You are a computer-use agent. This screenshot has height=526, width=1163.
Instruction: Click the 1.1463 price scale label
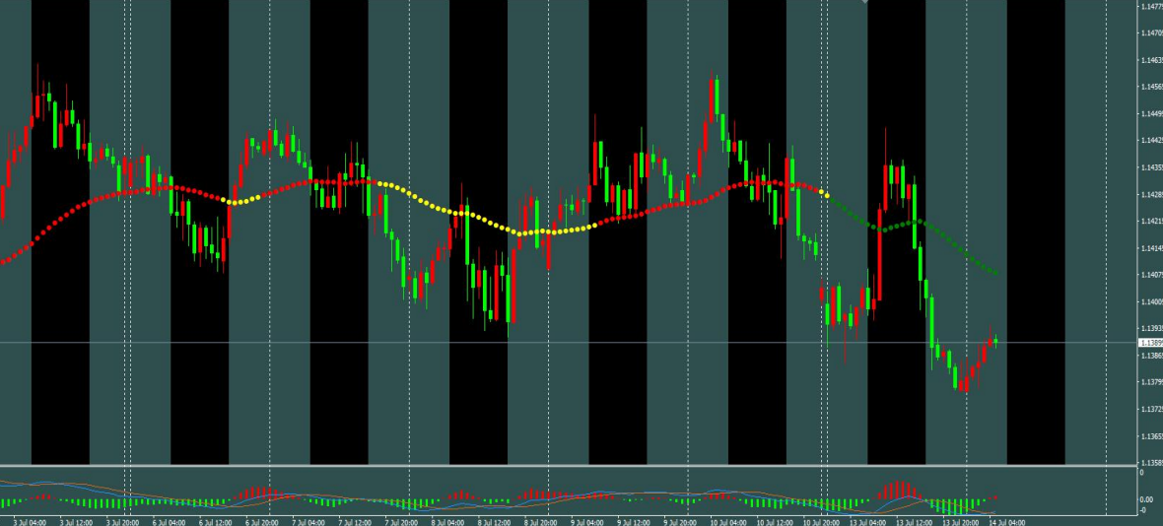pos(1152,60)
